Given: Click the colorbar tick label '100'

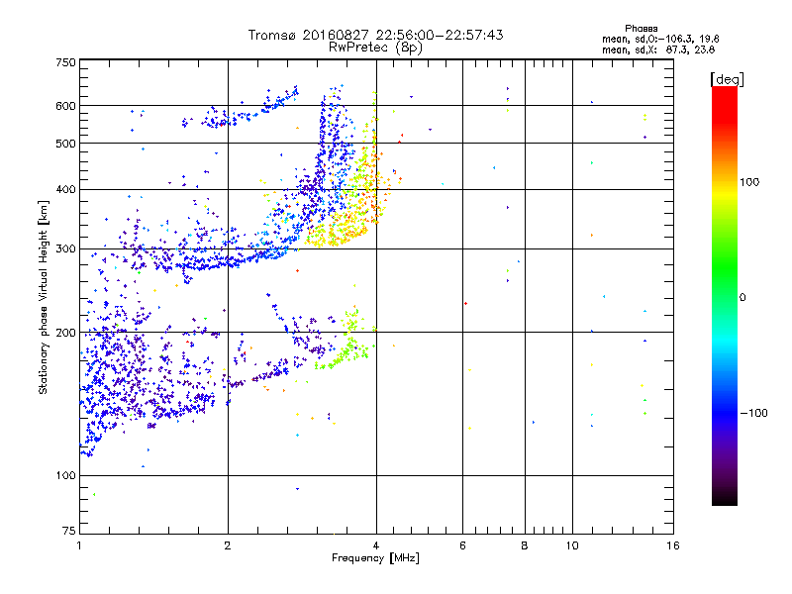Looking at the screenshot, I should [x=749, y=182].
